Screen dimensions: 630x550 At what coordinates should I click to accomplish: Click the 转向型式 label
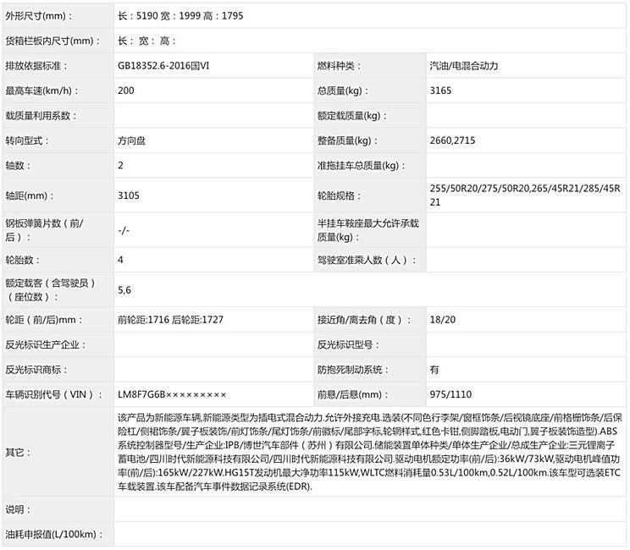pos(27,140)
